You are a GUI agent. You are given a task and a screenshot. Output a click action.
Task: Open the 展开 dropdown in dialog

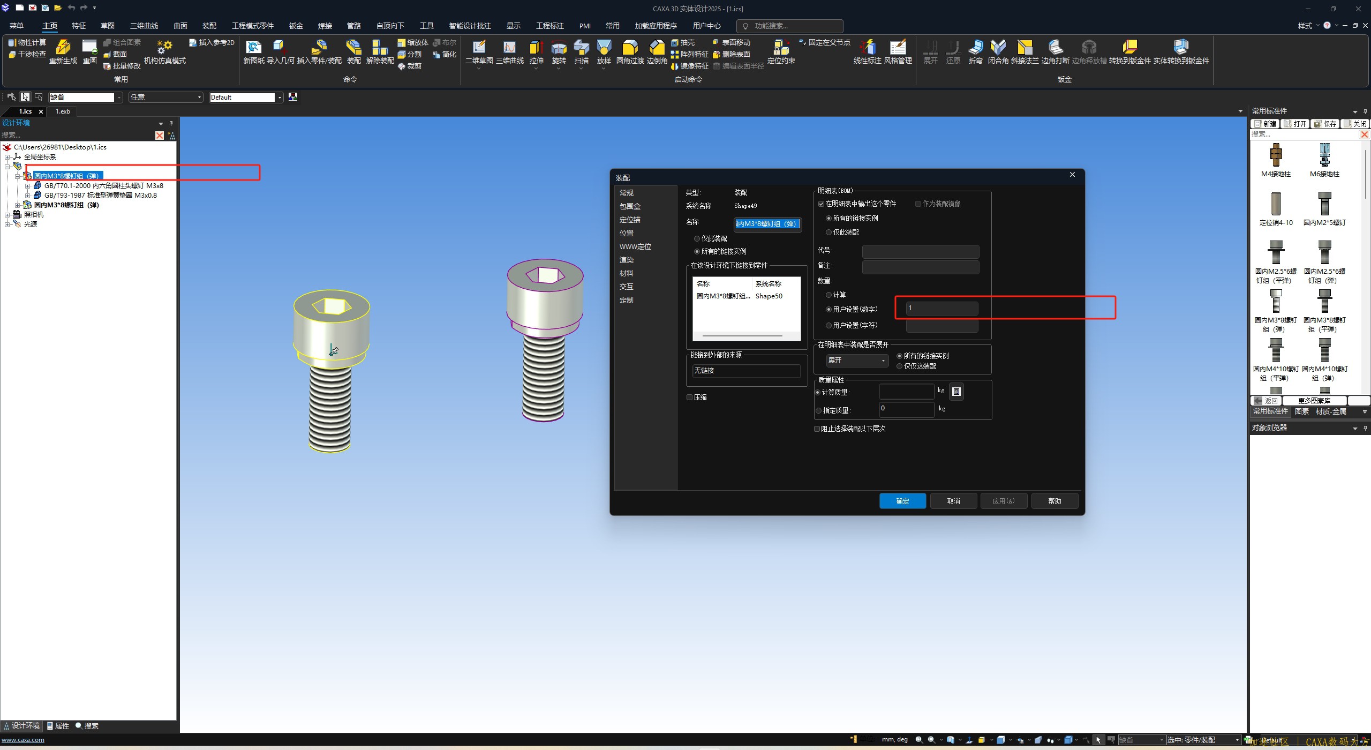(856, 361)
